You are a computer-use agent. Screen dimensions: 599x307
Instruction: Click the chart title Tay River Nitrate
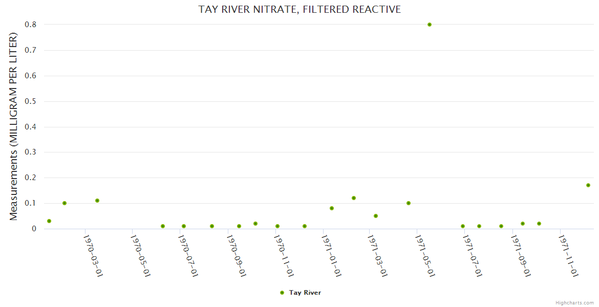[x=299, y=10]
